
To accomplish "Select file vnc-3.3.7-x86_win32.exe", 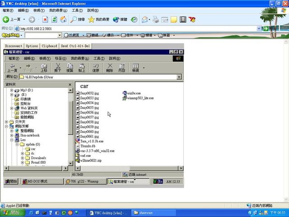I will click(x=95, y=151).
